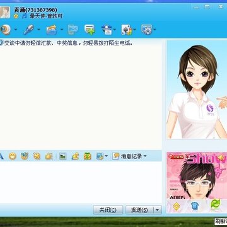This screenshot has width=227, height=227.
Task: Create a discussion group with the green plus icon
Action: (x=90, y=30)
